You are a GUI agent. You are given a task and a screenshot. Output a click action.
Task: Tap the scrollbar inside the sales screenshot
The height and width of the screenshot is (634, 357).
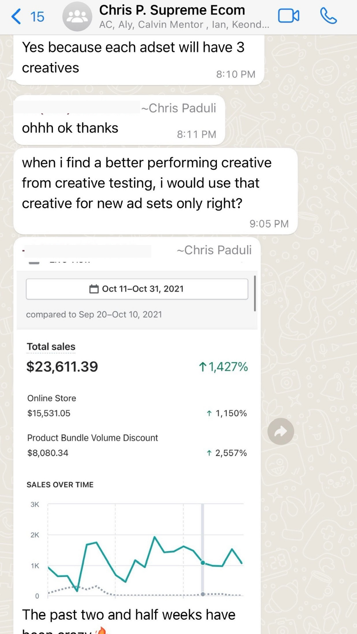pos(255,294)
